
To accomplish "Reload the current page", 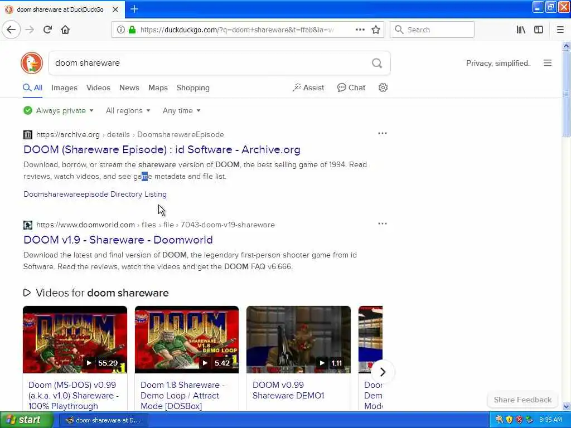I will coord(48,30).
